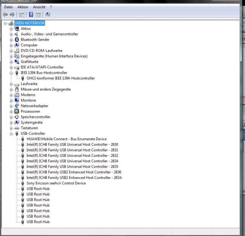Viewport: 245px width, 236px height.
Task: Click the Prozessoren chip icon
Action: click(x=17, y=111)
